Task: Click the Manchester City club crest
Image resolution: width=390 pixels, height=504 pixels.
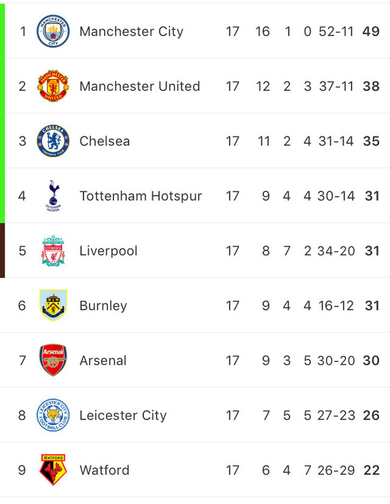Action: pyautogui.click(x=53, y=31)
